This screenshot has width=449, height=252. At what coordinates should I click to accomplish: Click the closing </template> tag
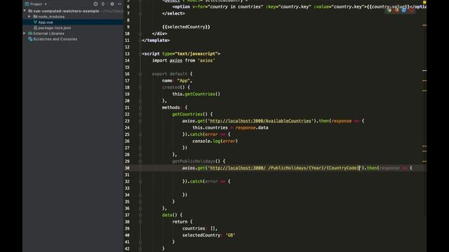(156, 41)
